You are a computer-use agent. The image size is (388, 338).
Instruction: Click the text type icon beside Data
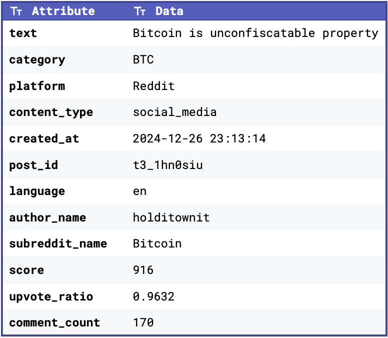click(140, 11)
